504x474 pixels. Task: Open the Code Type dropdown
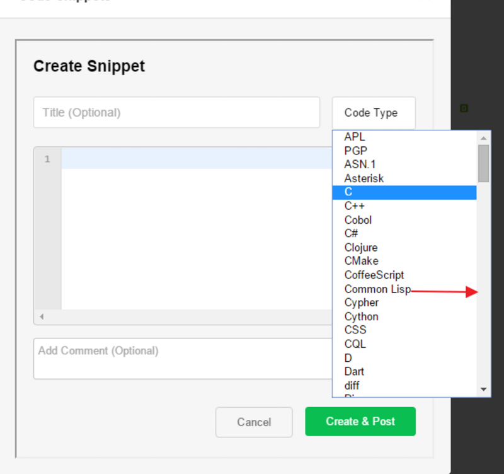373,113
